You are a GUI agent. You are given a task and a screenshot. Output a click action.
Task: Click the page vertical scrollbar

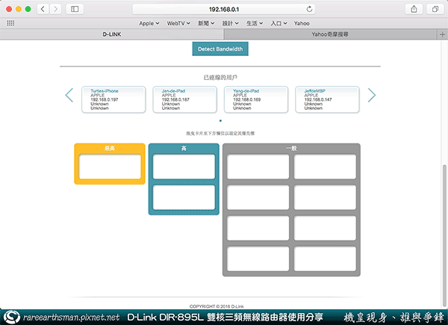pyautogui.click(x=444, y=235)
